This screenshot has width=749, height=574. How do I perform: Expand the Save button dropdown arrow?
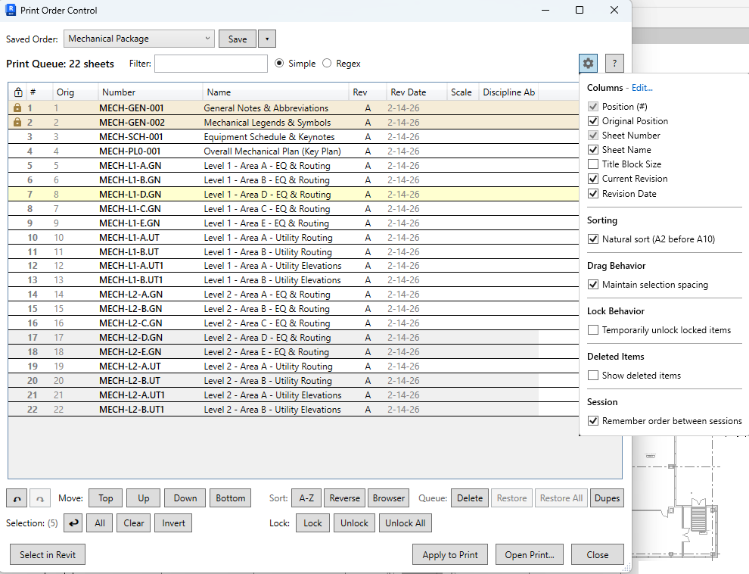pos(267,39)
